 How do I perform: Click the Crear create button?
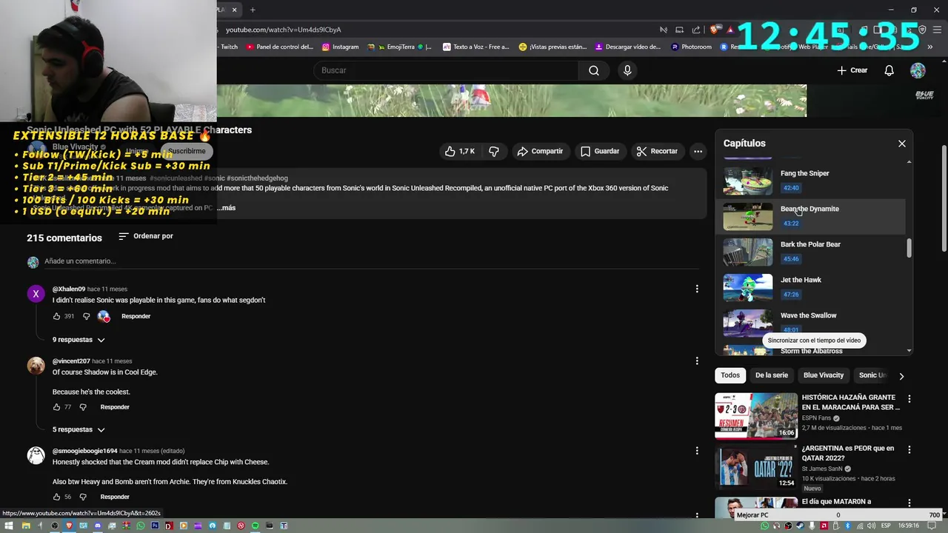[852, 70]
